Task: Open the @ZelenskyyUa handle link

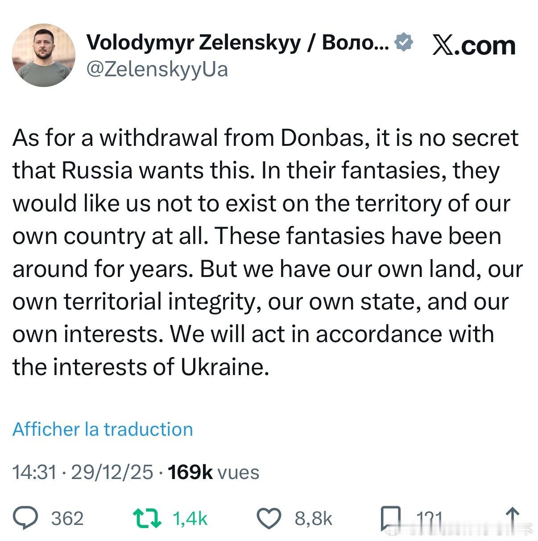Action: [x=157, y=69]
